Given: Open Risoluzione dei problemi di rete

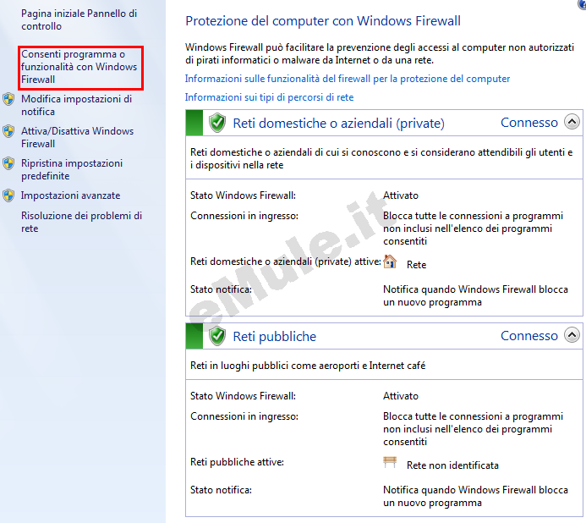Looking at the screenshot, I should pyautogui.click(x=81, y=222).
